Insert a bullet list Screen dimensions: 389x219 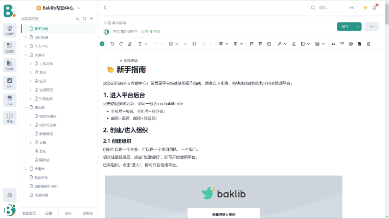coord(260,44)
